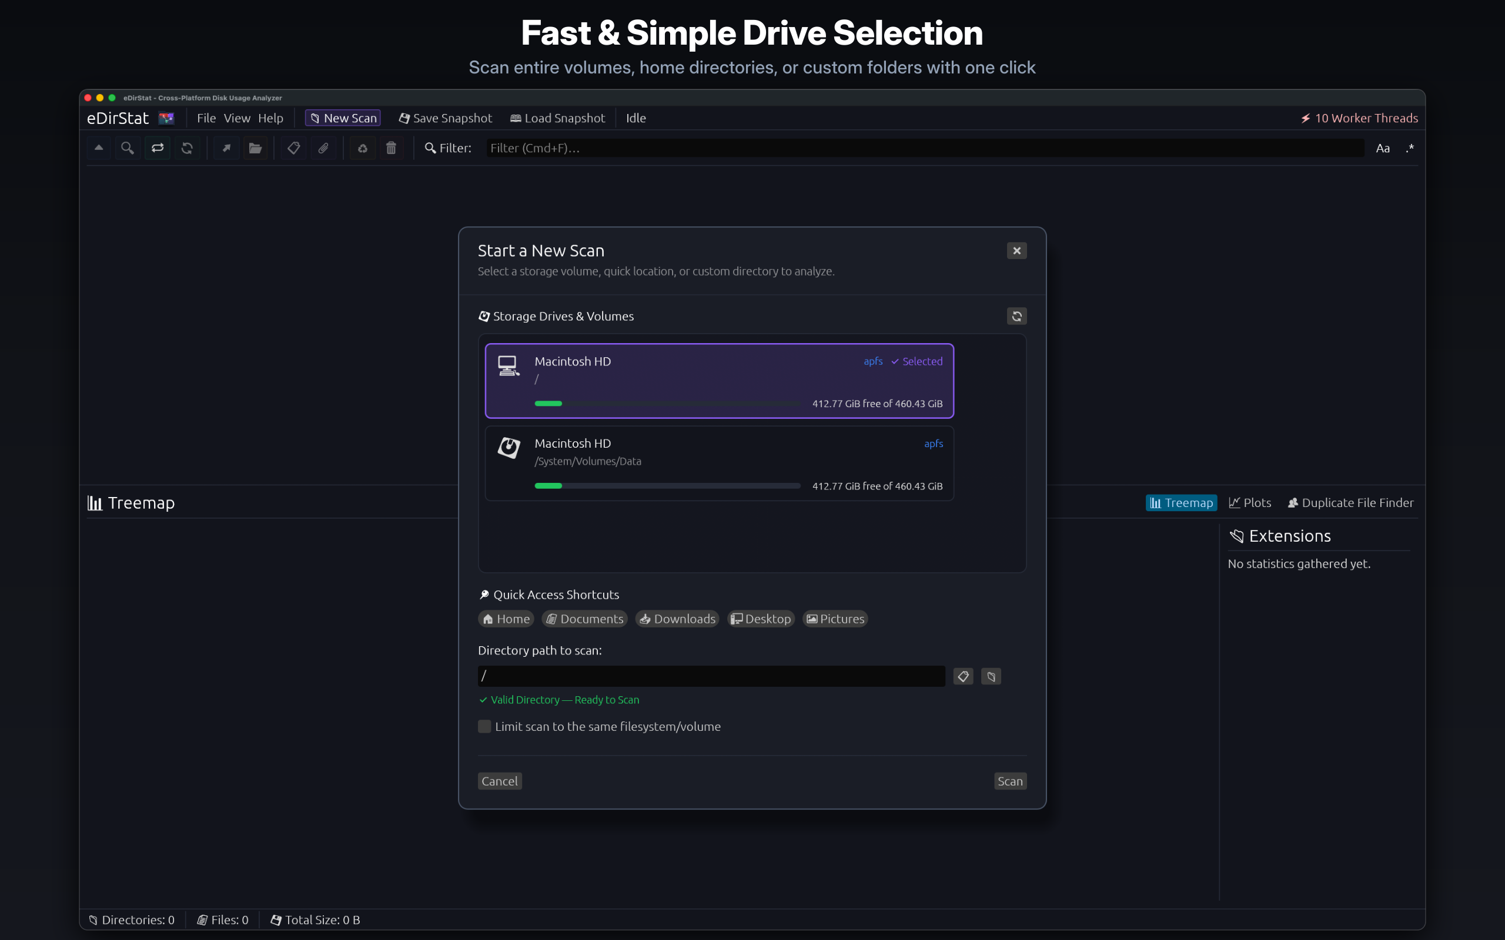
Task: Select Macintosh HD at /System/Volumes/Data
Action: pos(720,463)
